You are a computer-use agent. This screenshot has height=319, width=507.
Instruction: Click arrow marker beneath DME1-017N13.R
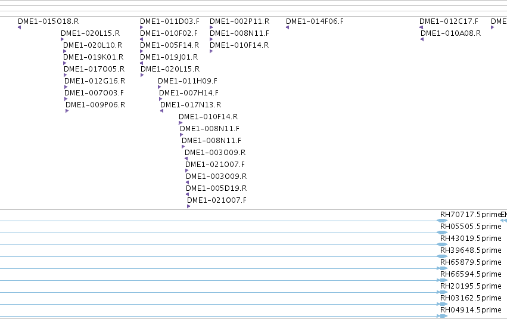click(x=161, y=111)
